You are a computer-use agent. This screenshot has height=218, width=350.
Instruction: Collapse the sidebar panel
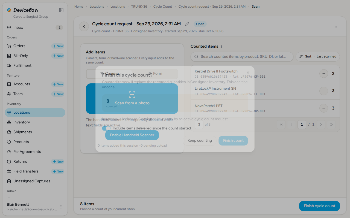(61, 10)
